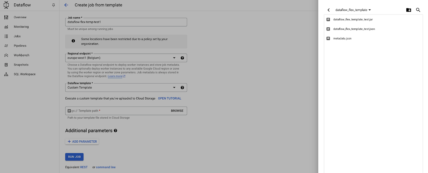Screen dimensions: 428x173
Task: Click the Overview grid icon
Action: [6, 17]
